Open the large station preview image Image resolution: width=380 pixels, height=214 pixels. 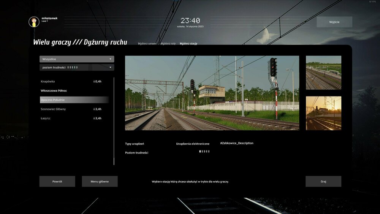point(212,93)
